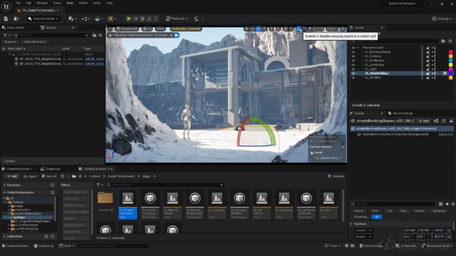Open the File menu
Screen dimensions: 456x256
(18, 3)
